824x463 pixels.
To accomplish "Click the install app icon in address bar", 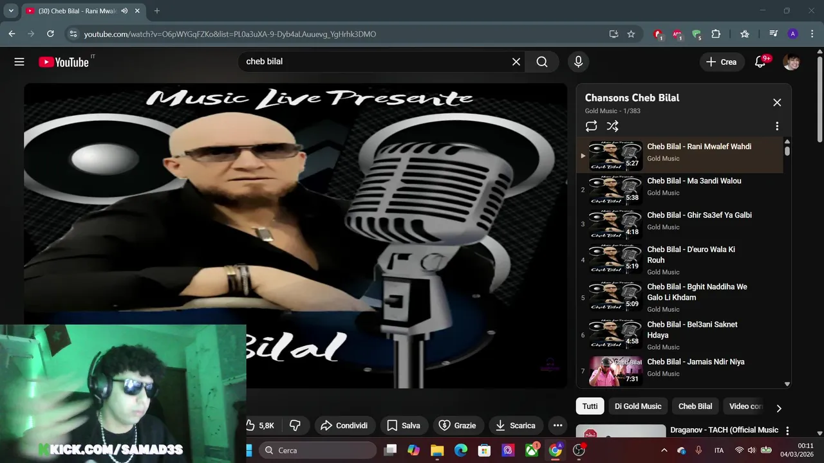I will [613, 34].
